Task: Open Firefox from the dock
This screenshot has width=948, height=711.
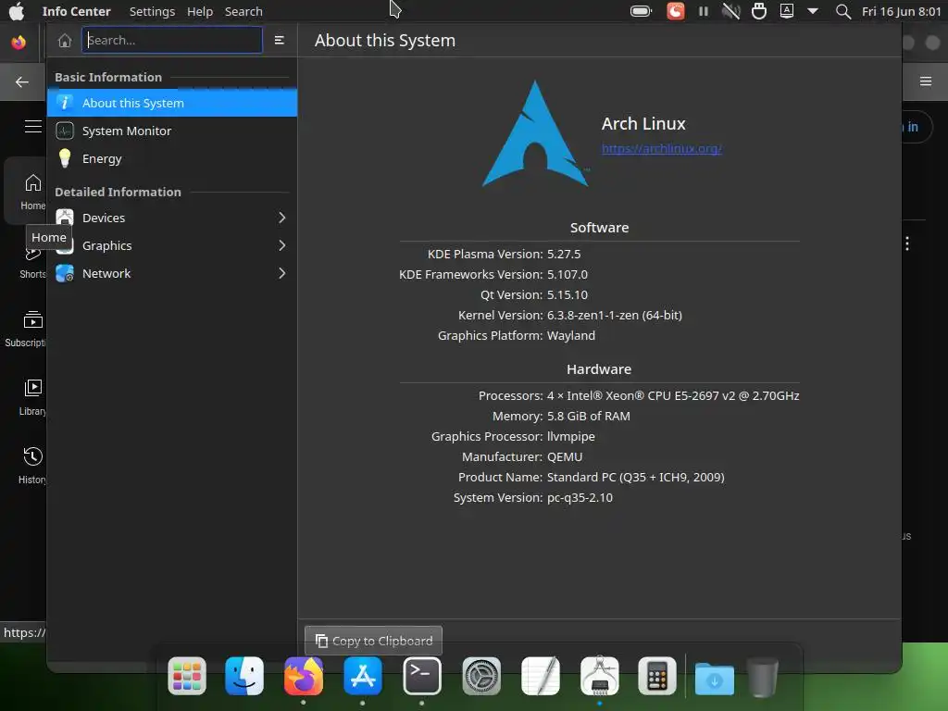Action: tap(304, 676)
